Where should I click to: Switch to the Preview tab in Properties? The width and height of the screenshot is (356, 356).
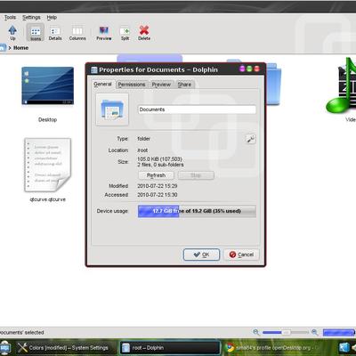[161, 85]
